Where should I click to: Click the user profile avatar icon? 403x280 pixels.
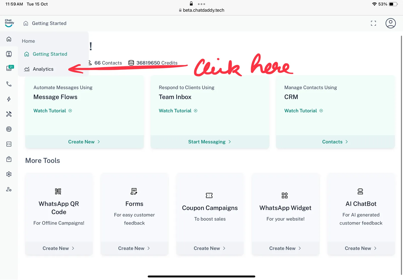coord(390,23)
